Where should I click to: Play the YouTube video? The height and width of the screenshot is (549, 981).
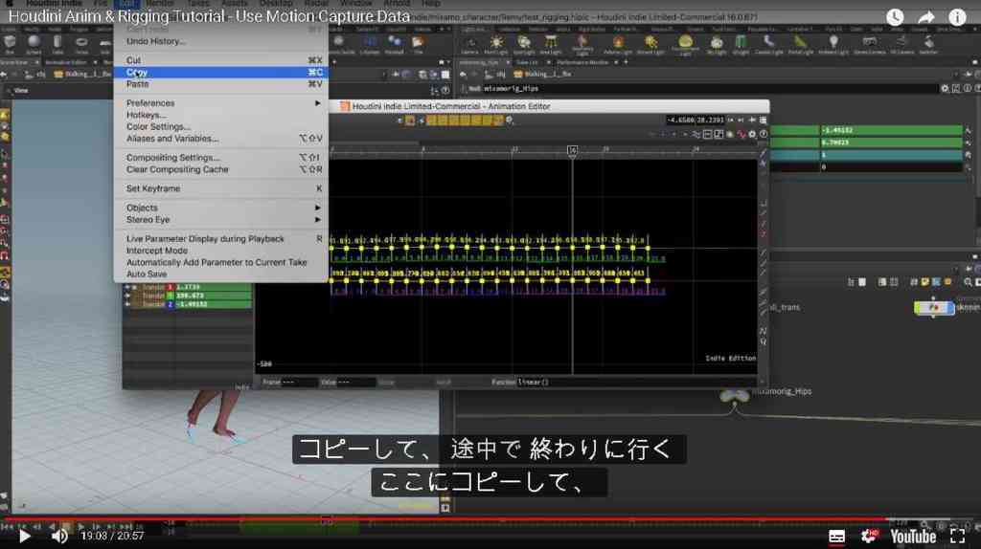[24, 536]
